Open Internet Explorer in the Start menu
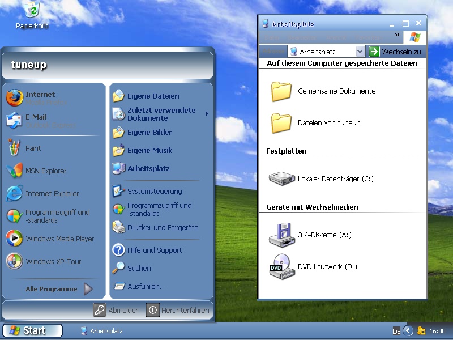 [x=53, y=193]
